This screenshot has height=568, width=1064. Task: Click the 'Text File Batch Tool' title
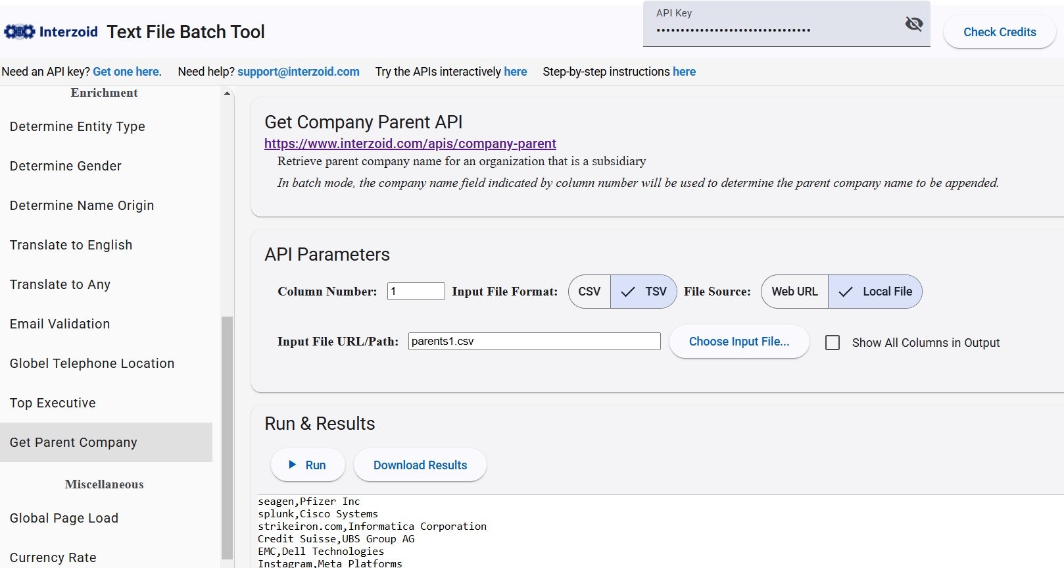tap(185, 32)
